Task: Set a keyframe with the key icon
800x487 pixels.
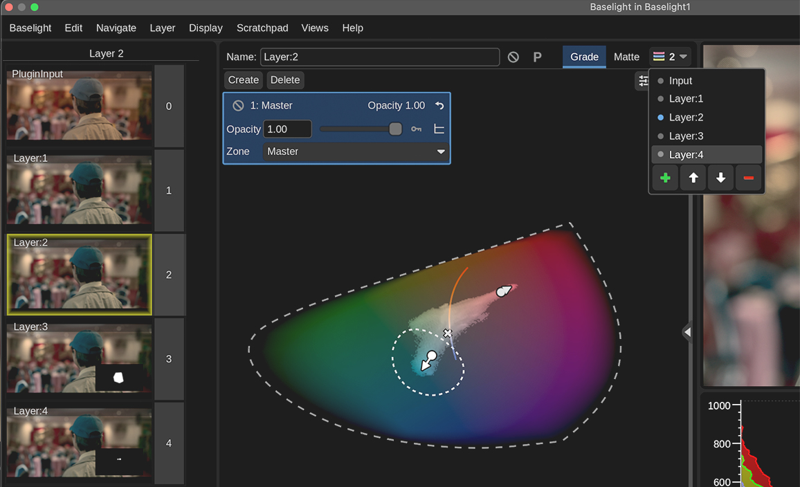Action: (x=416, y=129)
